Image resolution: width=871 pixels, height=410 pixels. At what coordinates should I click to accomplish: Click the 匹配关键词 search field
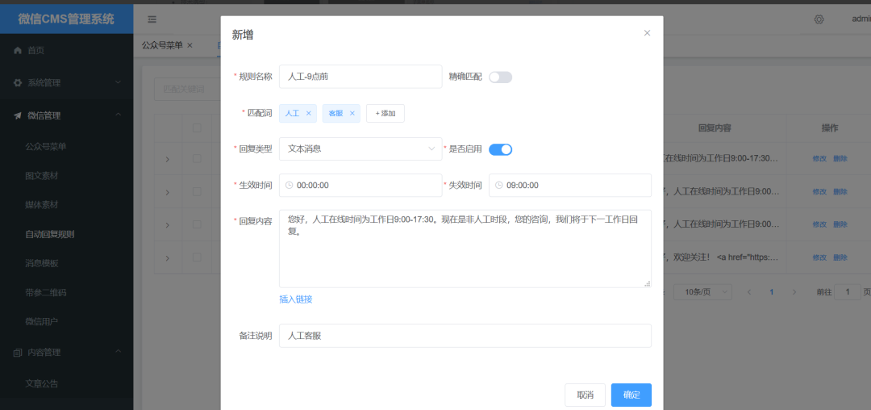coord(187,89)
